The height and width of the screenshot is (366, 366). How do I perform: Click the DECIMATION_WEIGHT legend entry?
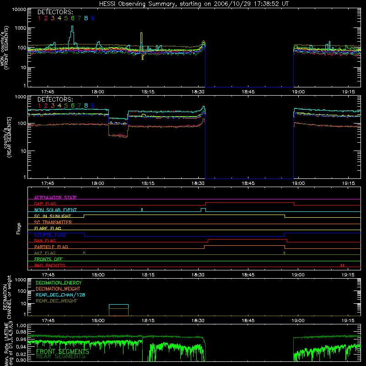58,289
